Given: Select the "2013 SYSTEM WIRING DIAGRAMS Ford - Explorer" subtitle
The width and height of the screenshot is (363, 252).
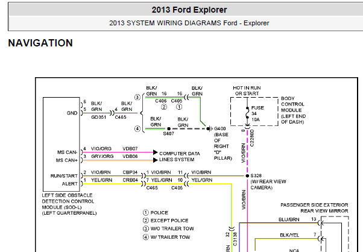Looking at the screenshot, I should click(189, 23).
